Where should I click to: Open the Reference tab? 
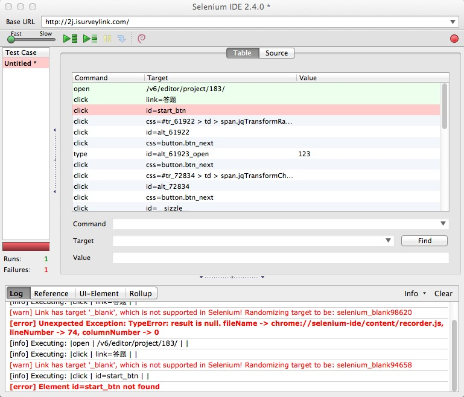point(51,293)
